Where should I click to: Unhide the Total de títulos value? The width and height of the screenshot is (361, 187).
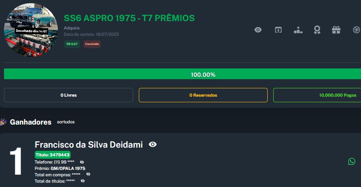[x=83, y=181]
